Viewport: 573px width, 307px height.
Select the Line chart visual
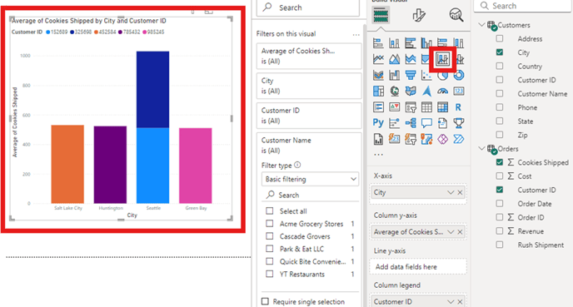point(378,59)
